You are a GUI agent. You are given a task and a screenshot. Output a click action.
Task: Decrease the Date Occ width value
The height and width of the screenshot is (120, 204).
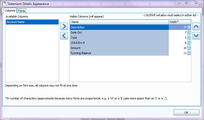[189, 33]
